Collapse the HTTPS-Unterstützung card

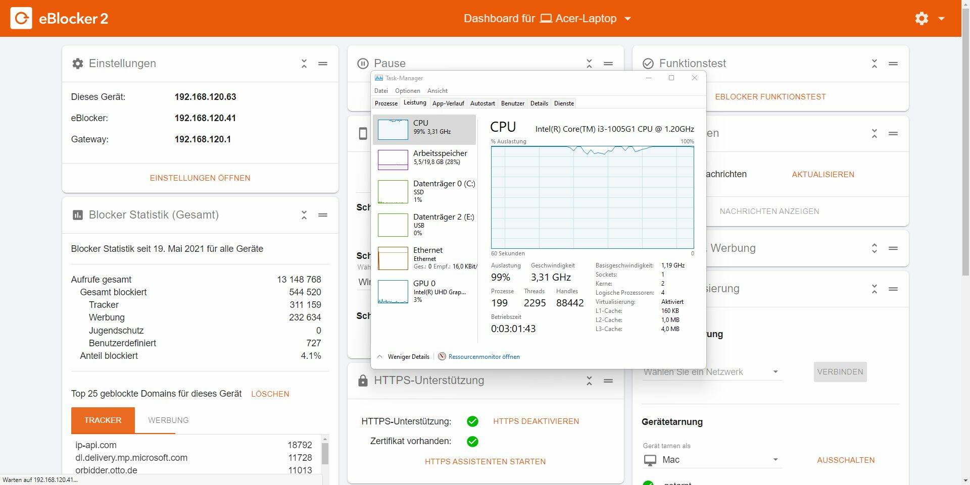pos(589,381)
